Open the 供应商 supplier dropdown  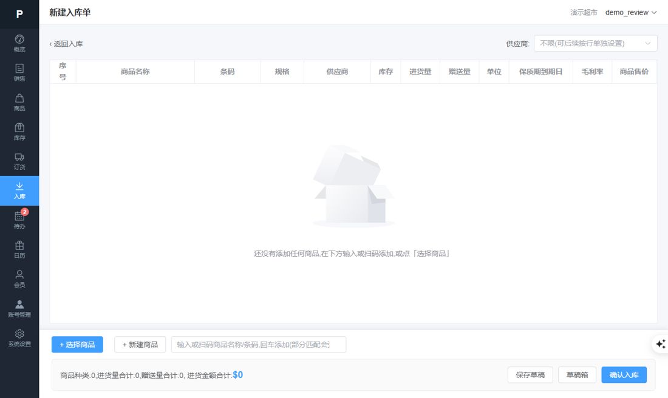[x=595, y=44]
